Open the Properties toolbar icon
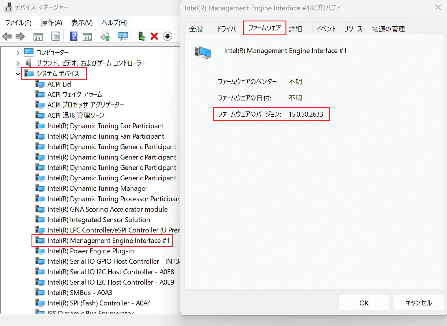The image size is (447, 326). 56,36
